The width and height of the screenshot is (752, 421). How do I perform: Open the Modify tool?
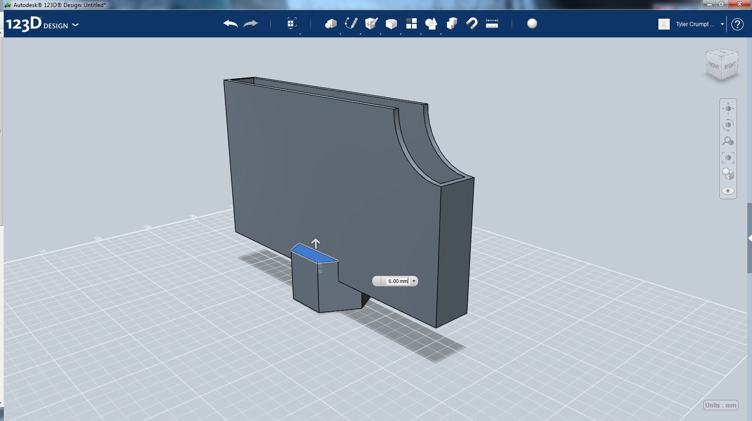(391, 23)
